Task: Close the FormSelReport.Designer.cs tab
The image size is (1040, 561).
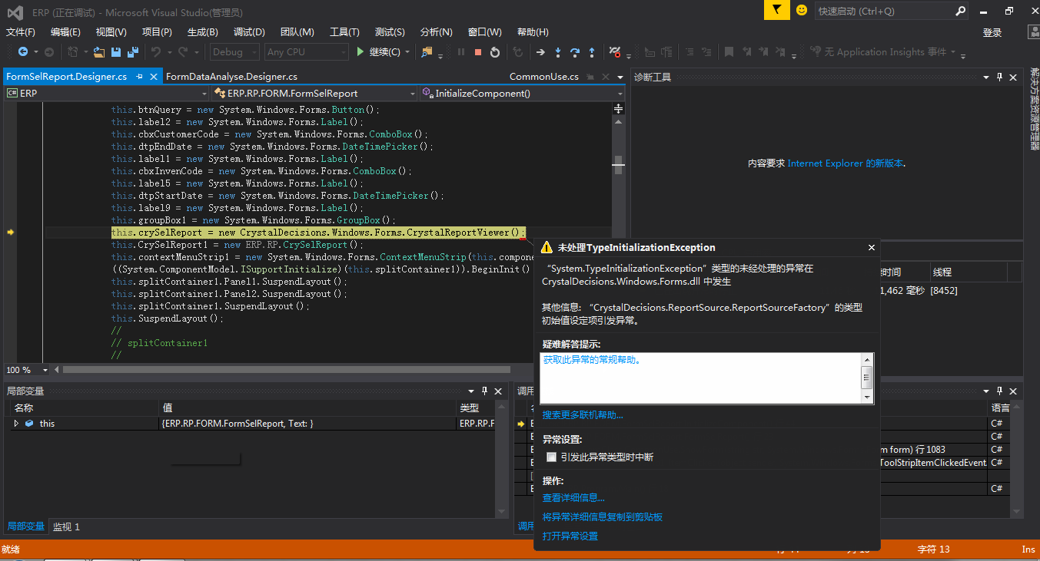Action: [153, 77]
